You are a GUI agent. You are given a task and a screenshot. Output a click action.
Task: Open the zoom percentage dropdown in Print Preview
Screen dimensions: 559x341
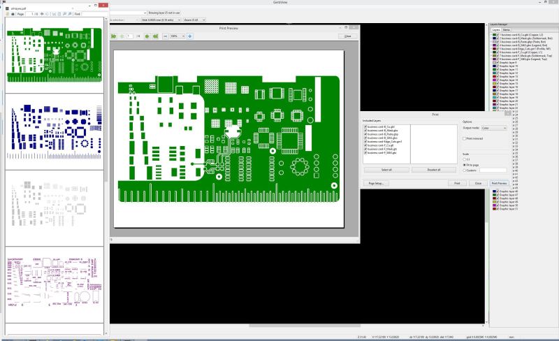tap(177, 36)
